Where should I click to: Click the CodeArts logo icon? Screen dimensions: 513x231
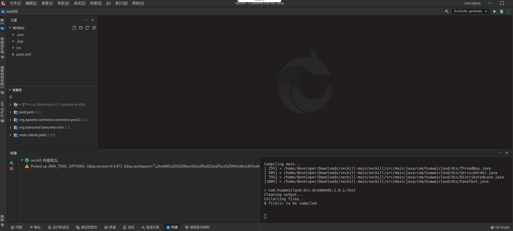pyautogui.click(x=3, y=3)
